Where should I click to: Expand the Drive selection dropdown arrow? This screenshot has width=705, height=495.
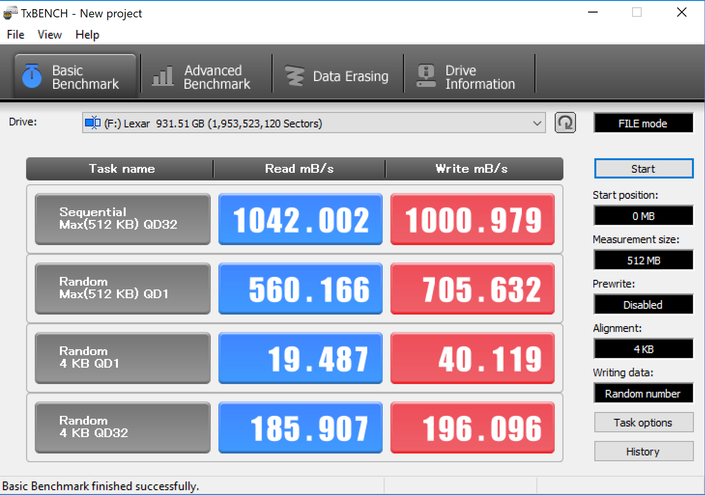click(537, 124)
